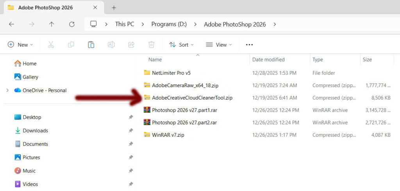The height and width of the screenshot is (191, 400).
Task: Open the New item dropdown
Action: [20, 45]
